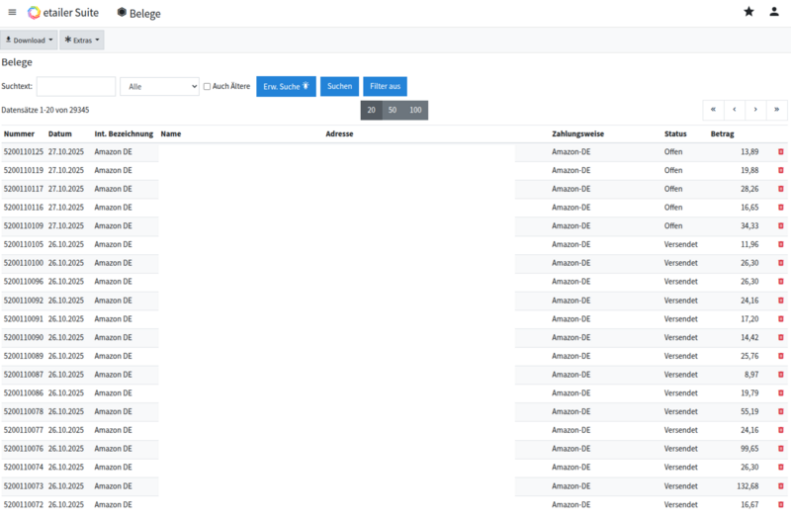791x519 pixels.
Task: Go to the next results page
Action: [755, 110]
